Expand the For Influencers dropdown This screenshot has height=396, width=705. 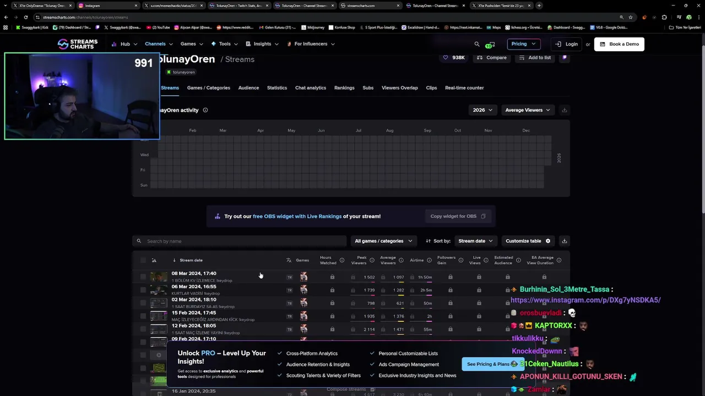[311, 44]
